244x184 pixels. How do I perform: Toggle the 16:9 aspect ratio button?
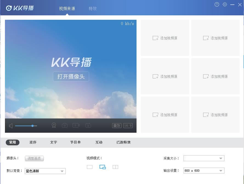coord(128,126)
